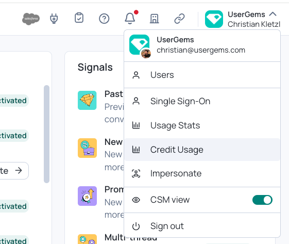This screenshot has width=289, height=244.
Task: Choose Single Sign-On from the menu
Action: point(202,101)
